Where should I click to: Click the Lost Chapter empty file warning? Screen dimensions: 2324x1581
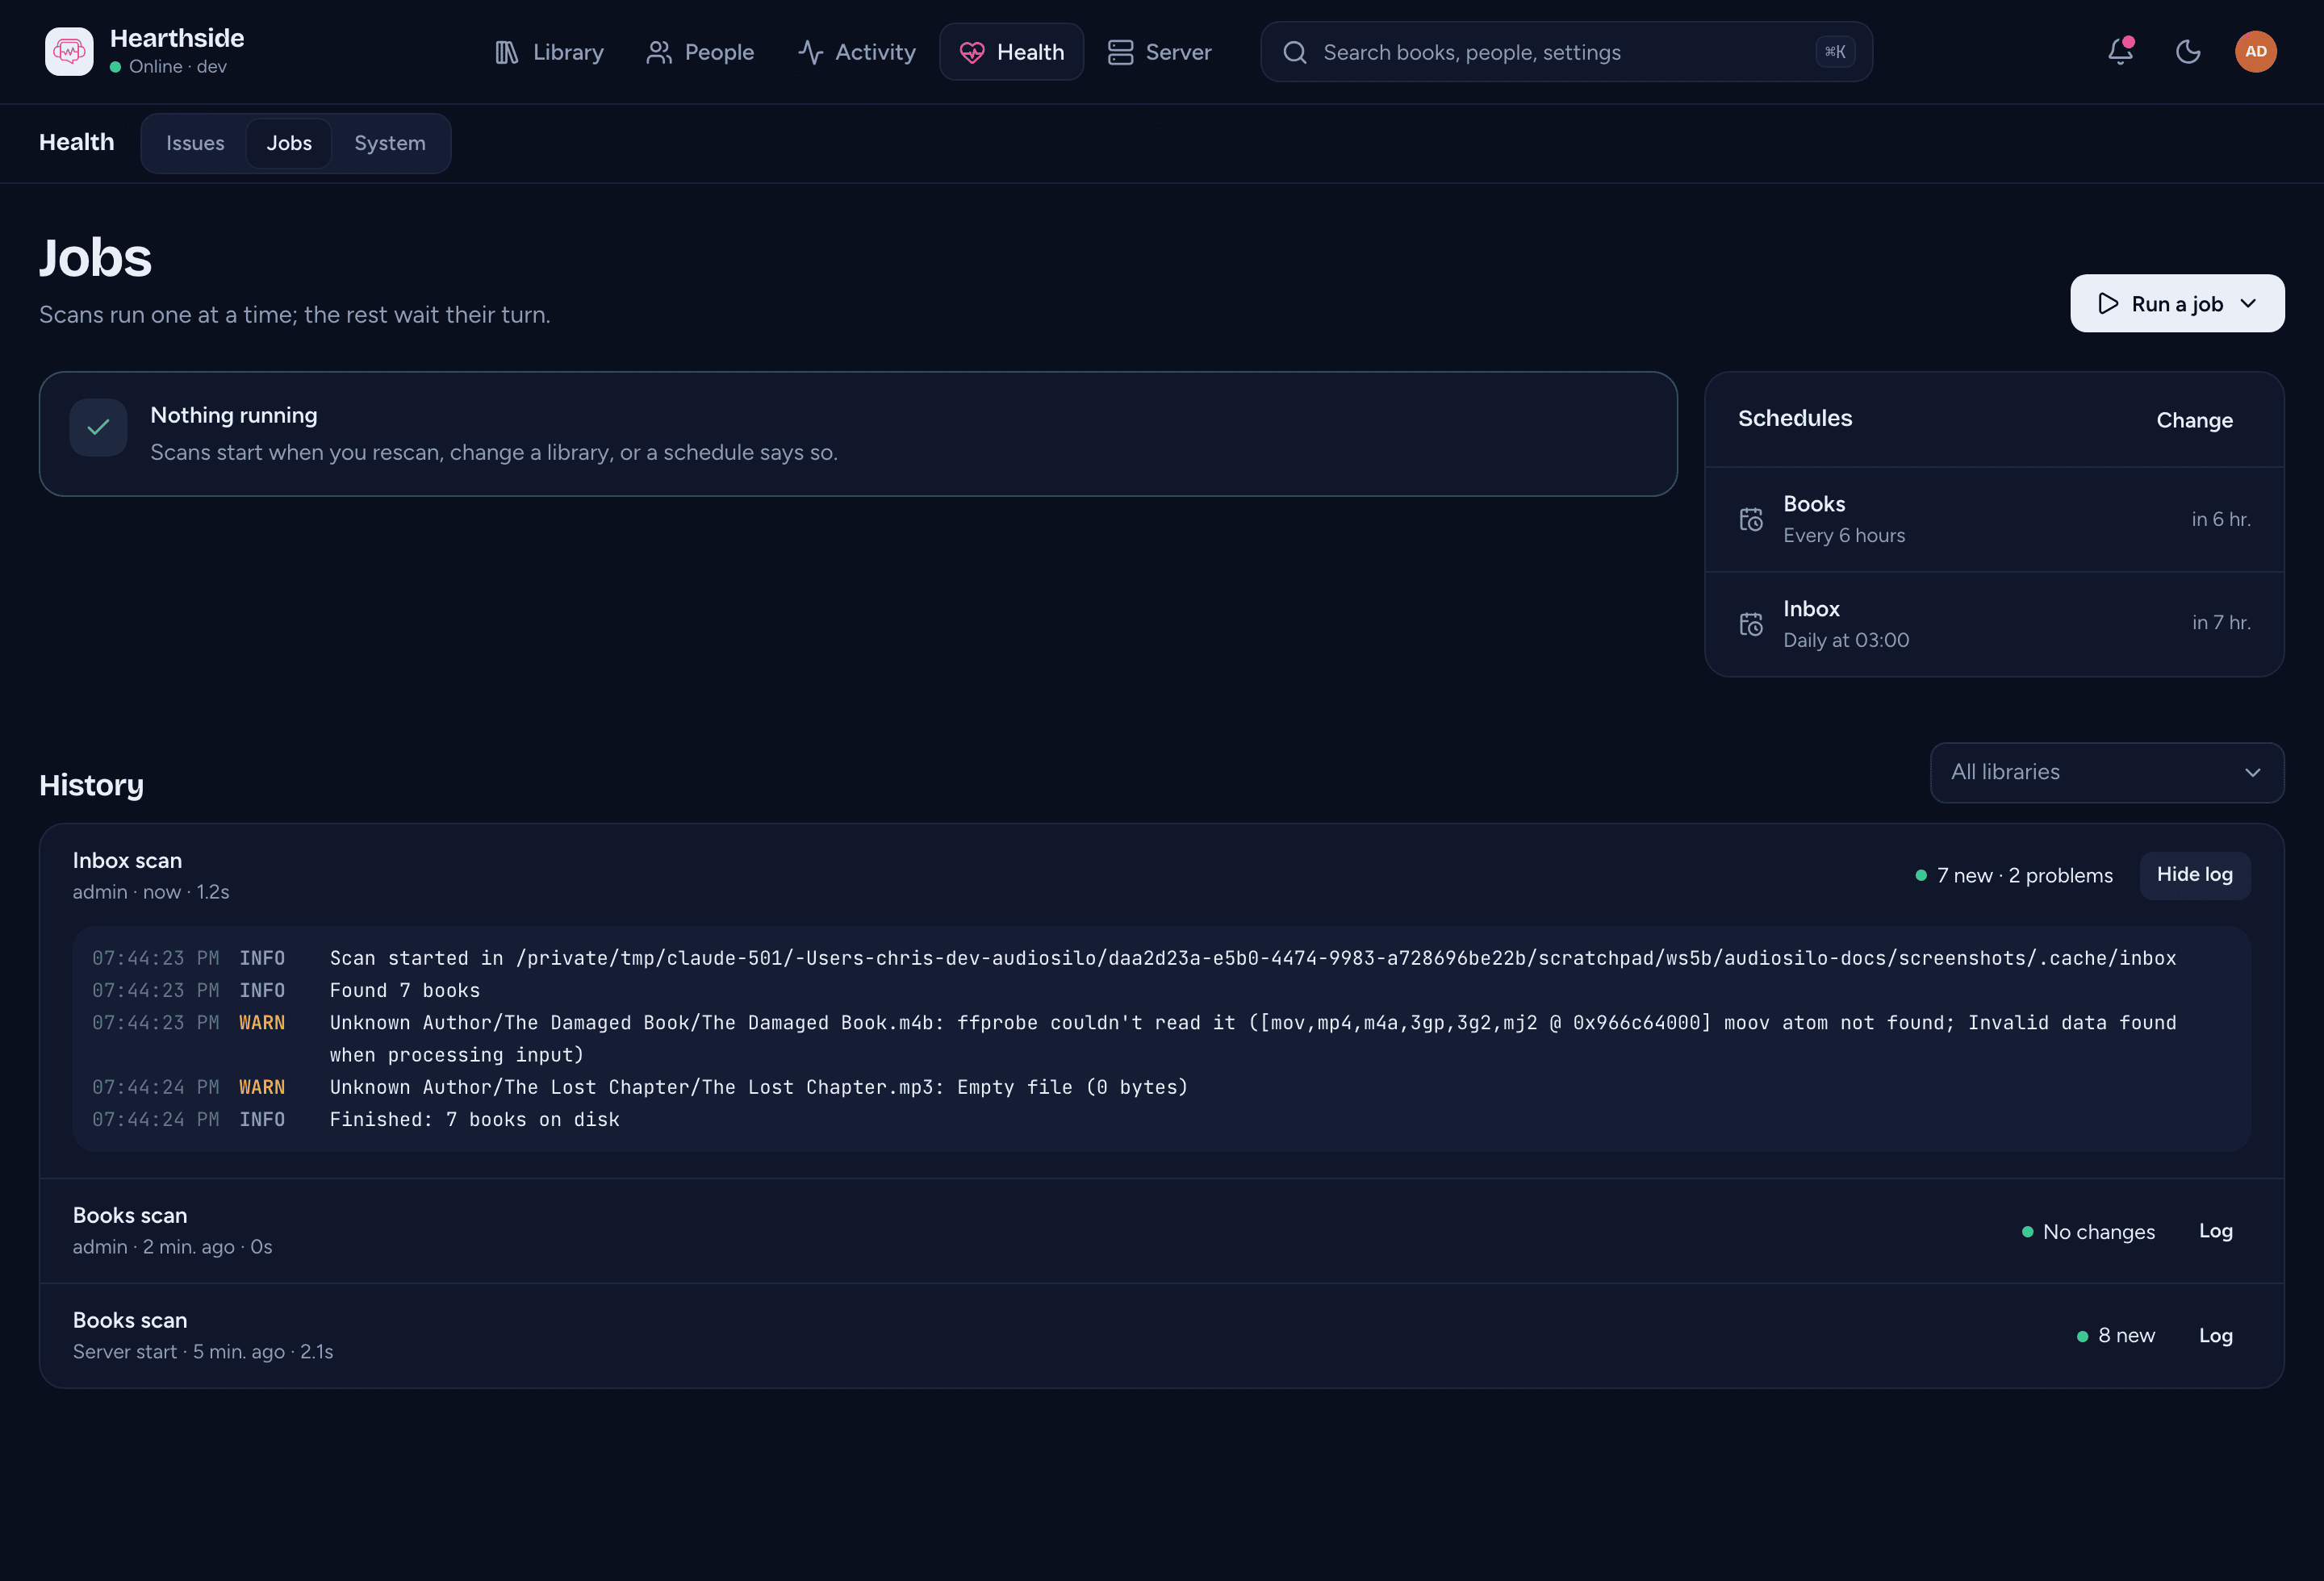(x=758, y=1087)
